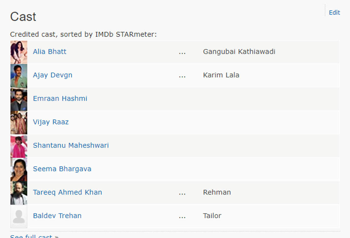Open the Tareeq Ahmed Khan link
The width and height of the screenshot is (350, 238).
pos(67,192)
